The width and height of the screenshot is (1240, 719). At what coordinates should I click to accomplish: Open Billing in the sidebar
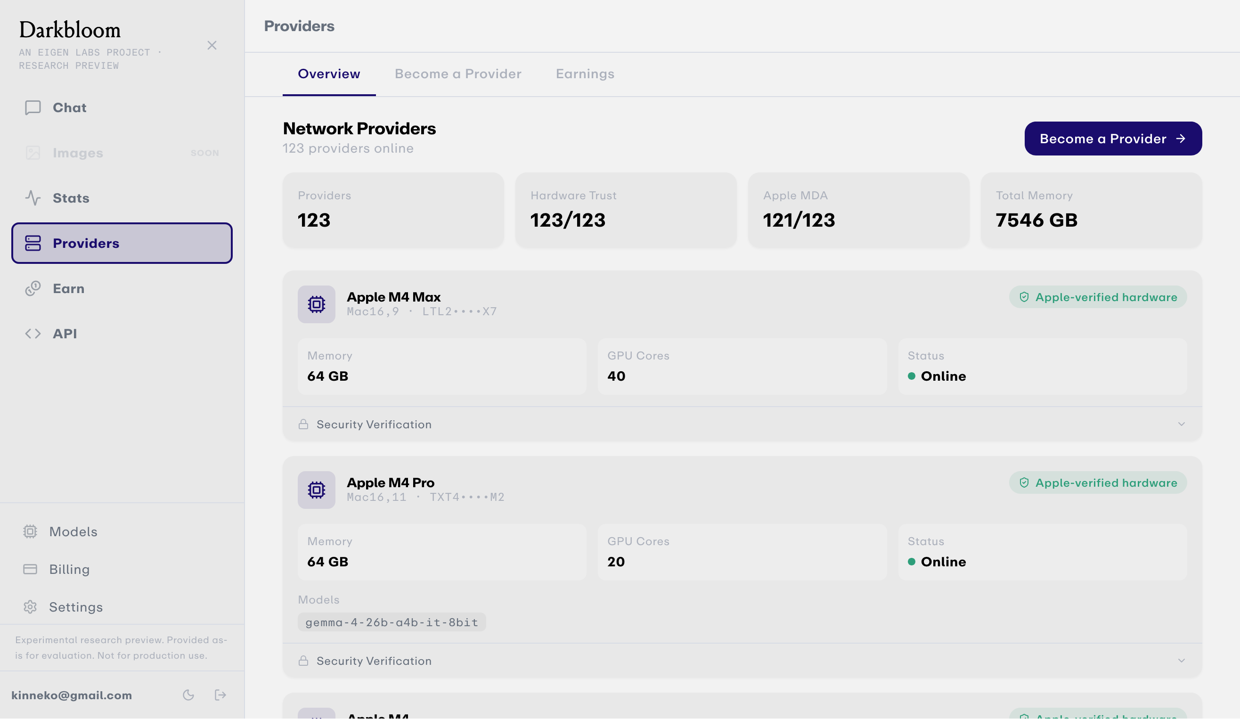coord(122,570)
